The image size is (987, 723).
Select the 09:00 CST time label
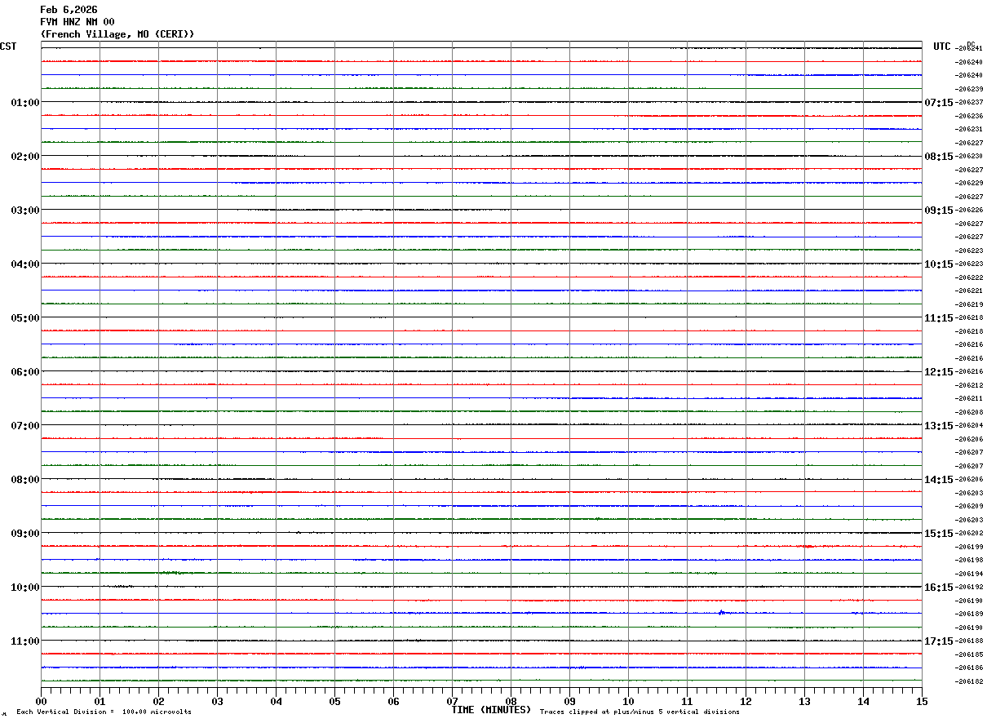[x=25, y=533]
